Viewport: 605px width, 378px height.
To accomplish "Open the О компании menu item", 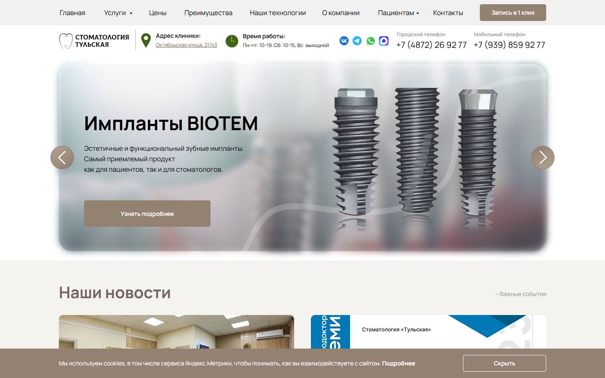I will click(341, 13).
